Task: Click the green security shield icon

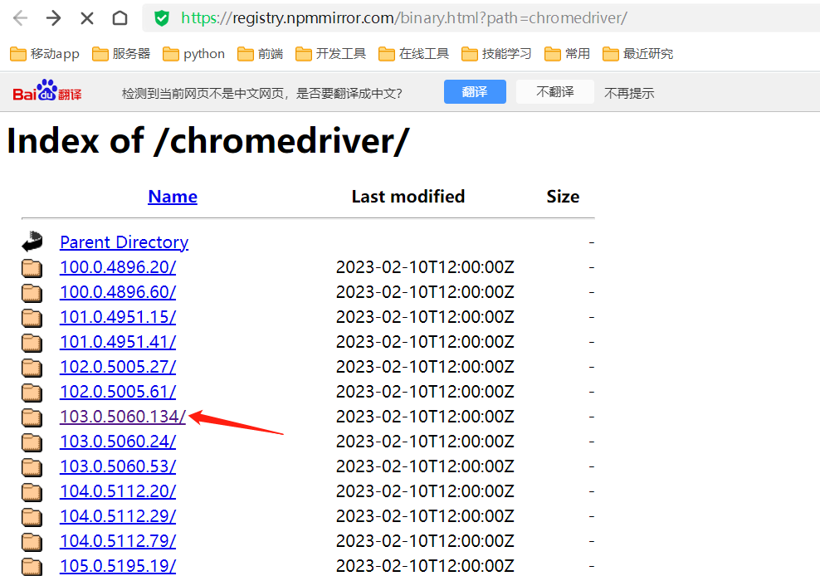Action: [x=162, y=18]
